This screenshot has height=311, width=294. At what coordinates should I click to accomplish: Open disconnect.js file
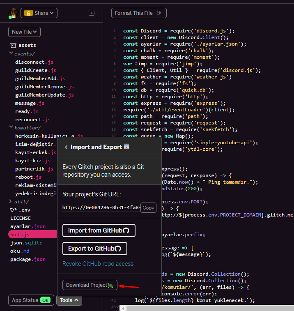[34, 62]
